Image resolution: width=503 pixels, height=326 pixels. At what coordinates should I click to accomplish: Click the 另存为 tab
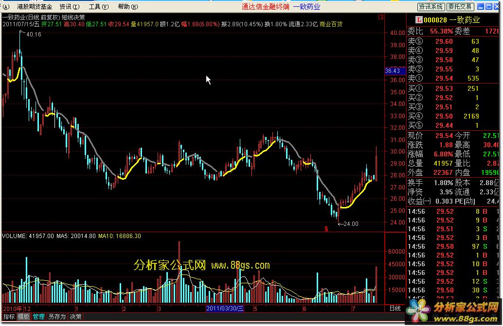(x=57, y=317)
